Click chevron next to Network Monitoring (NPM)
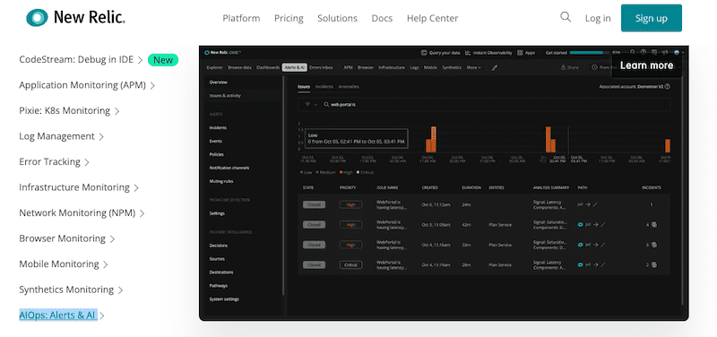This screenshot has height=337, width=717. tap(143, 213)
